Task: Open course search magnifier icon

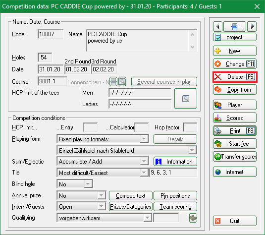Action: 122,82
